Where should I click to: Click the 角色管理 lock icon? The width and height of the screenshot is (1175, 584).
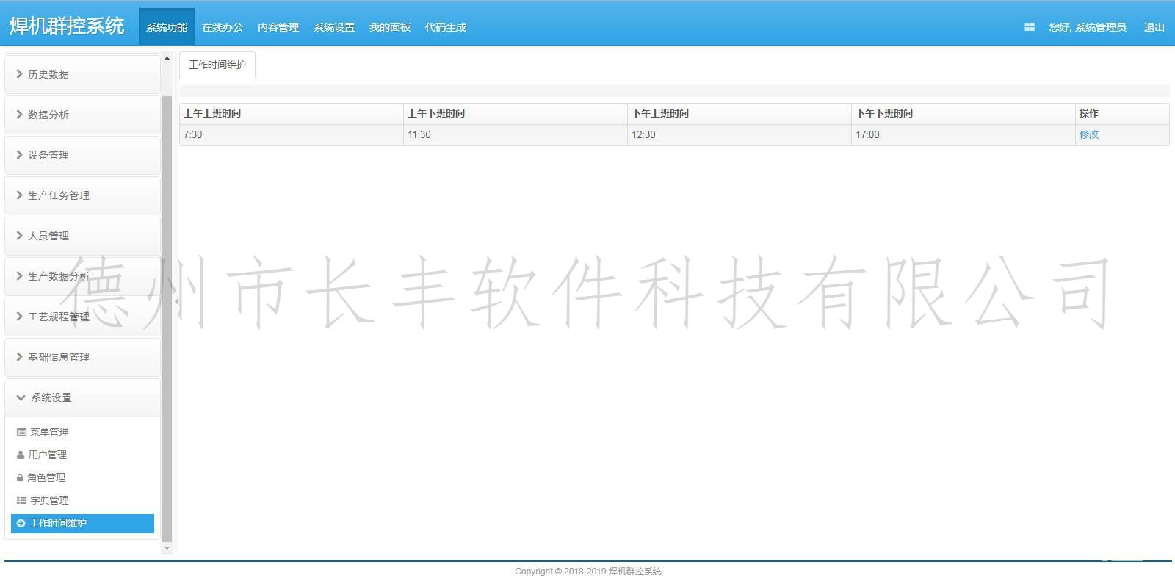pyautogui.click(x=21, y=477)
